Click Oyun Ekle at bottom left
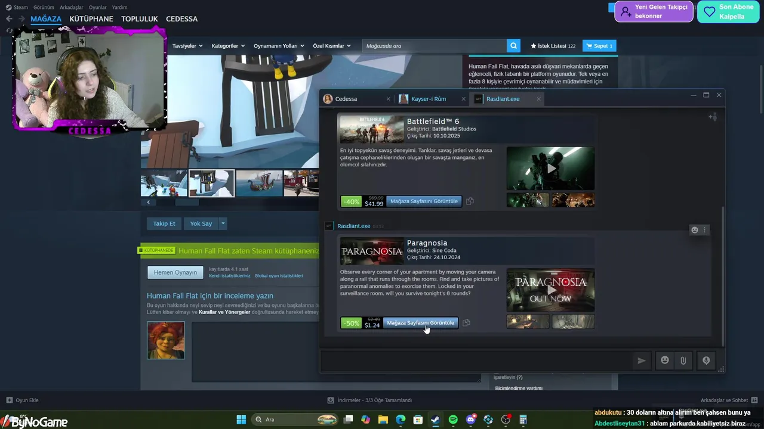The width and height of the screenshot is (764, 429). coord(22,400)
